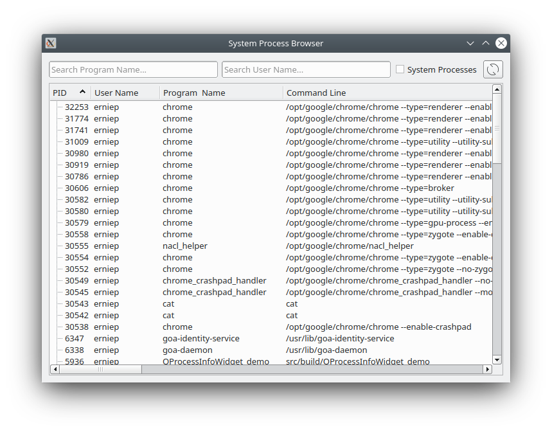This screenshot has height=432, width=552.
Task: Close the System Process Browser window
Action: [501, 43]
